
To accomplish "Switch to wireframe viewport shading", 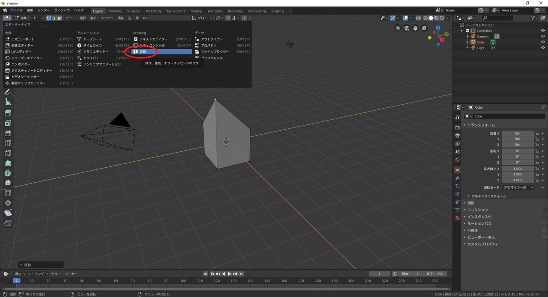I will tap(426, 18).
